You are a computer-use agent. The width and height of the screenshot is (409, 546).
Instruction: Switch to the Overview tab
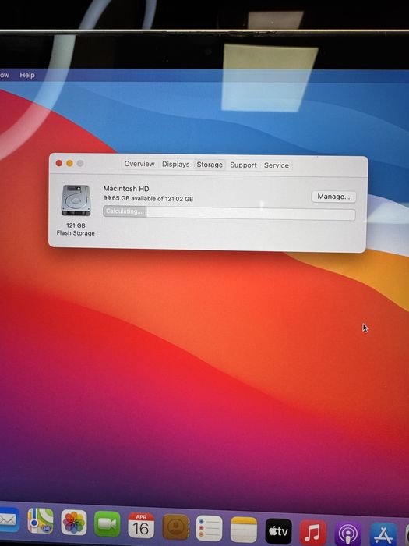pyautogui.click(x=139, y=164)
